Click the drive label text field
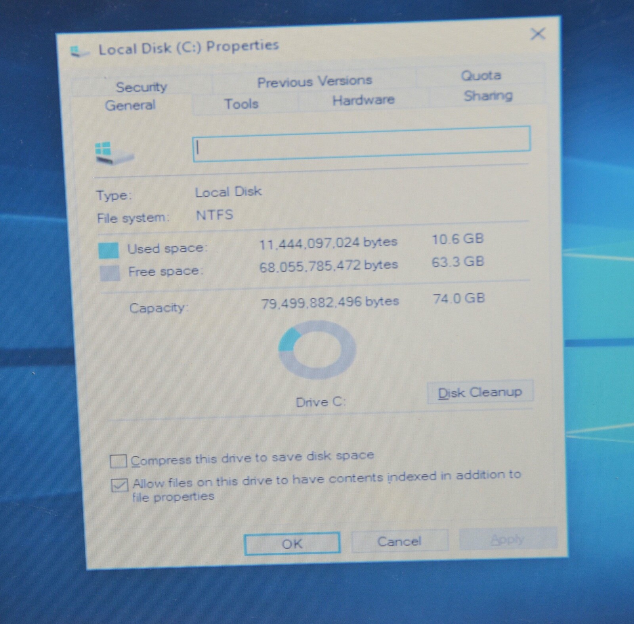The width and height of the screenshot is (634, 624). [361, 144]
